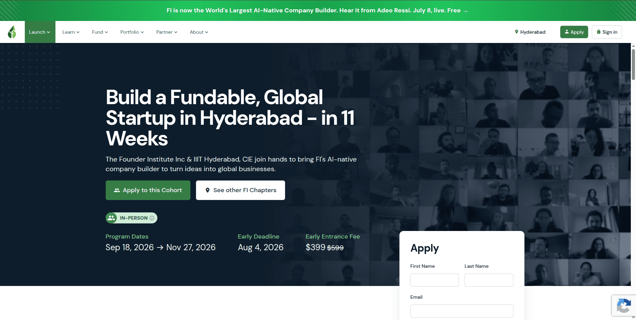This screenshot has height=320, width=636.
Task: Focus the Last Name input field
Action: (489, 280)
